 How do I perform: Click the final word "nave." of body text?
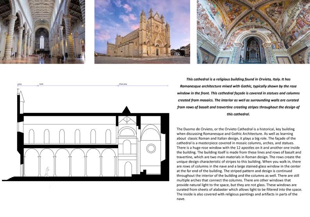click(x=181, y=199)
